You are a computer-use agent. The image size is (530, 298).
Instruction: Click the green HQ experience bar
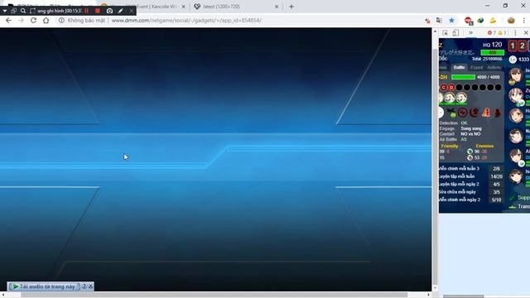[493, 52]
